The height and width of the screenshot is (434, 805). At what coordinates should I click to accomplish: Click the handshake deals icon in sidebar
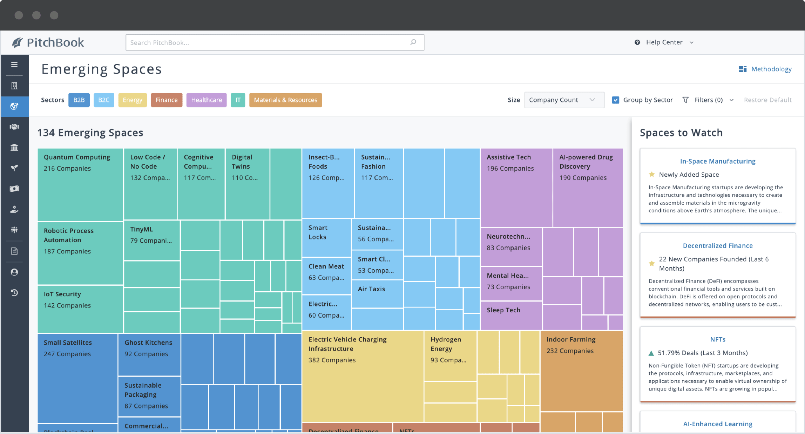click(x=14, y=127)
